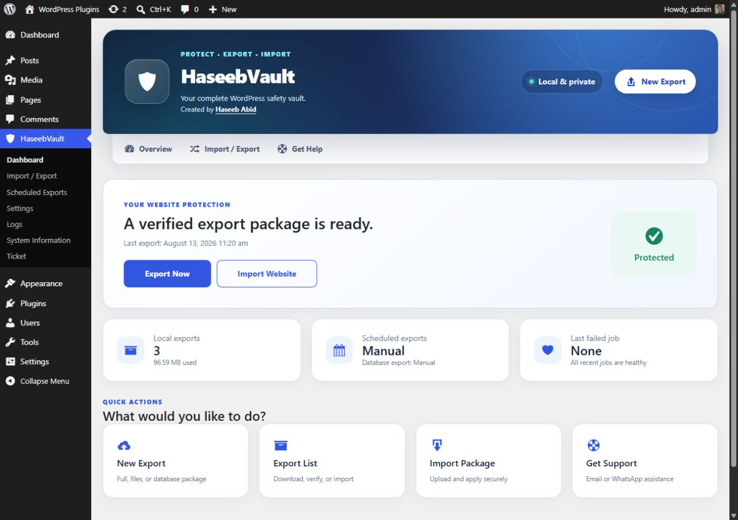Click the Scheduled exports calendar icon

339,350
